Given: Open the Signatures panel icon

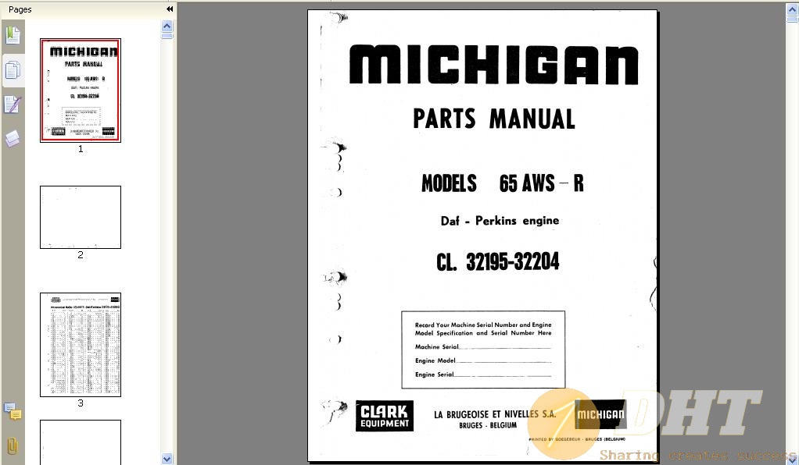Looking at the screenshot, I should click(13, 105).
